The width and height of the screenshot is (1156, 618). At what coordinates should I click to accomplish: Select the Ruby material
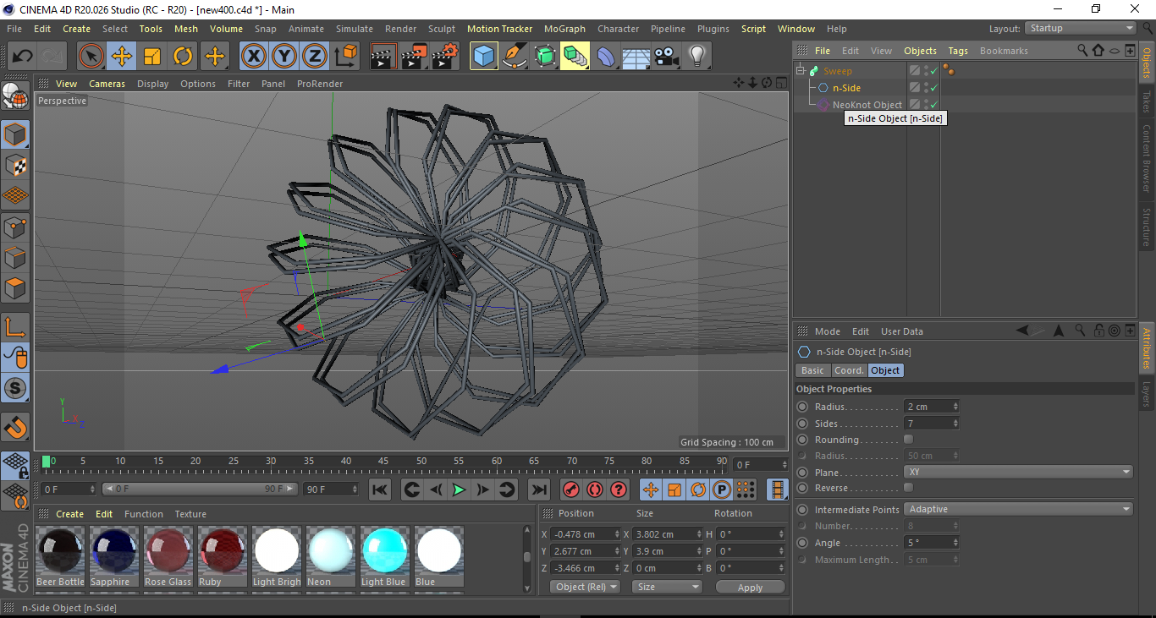[x=222, y=556]
